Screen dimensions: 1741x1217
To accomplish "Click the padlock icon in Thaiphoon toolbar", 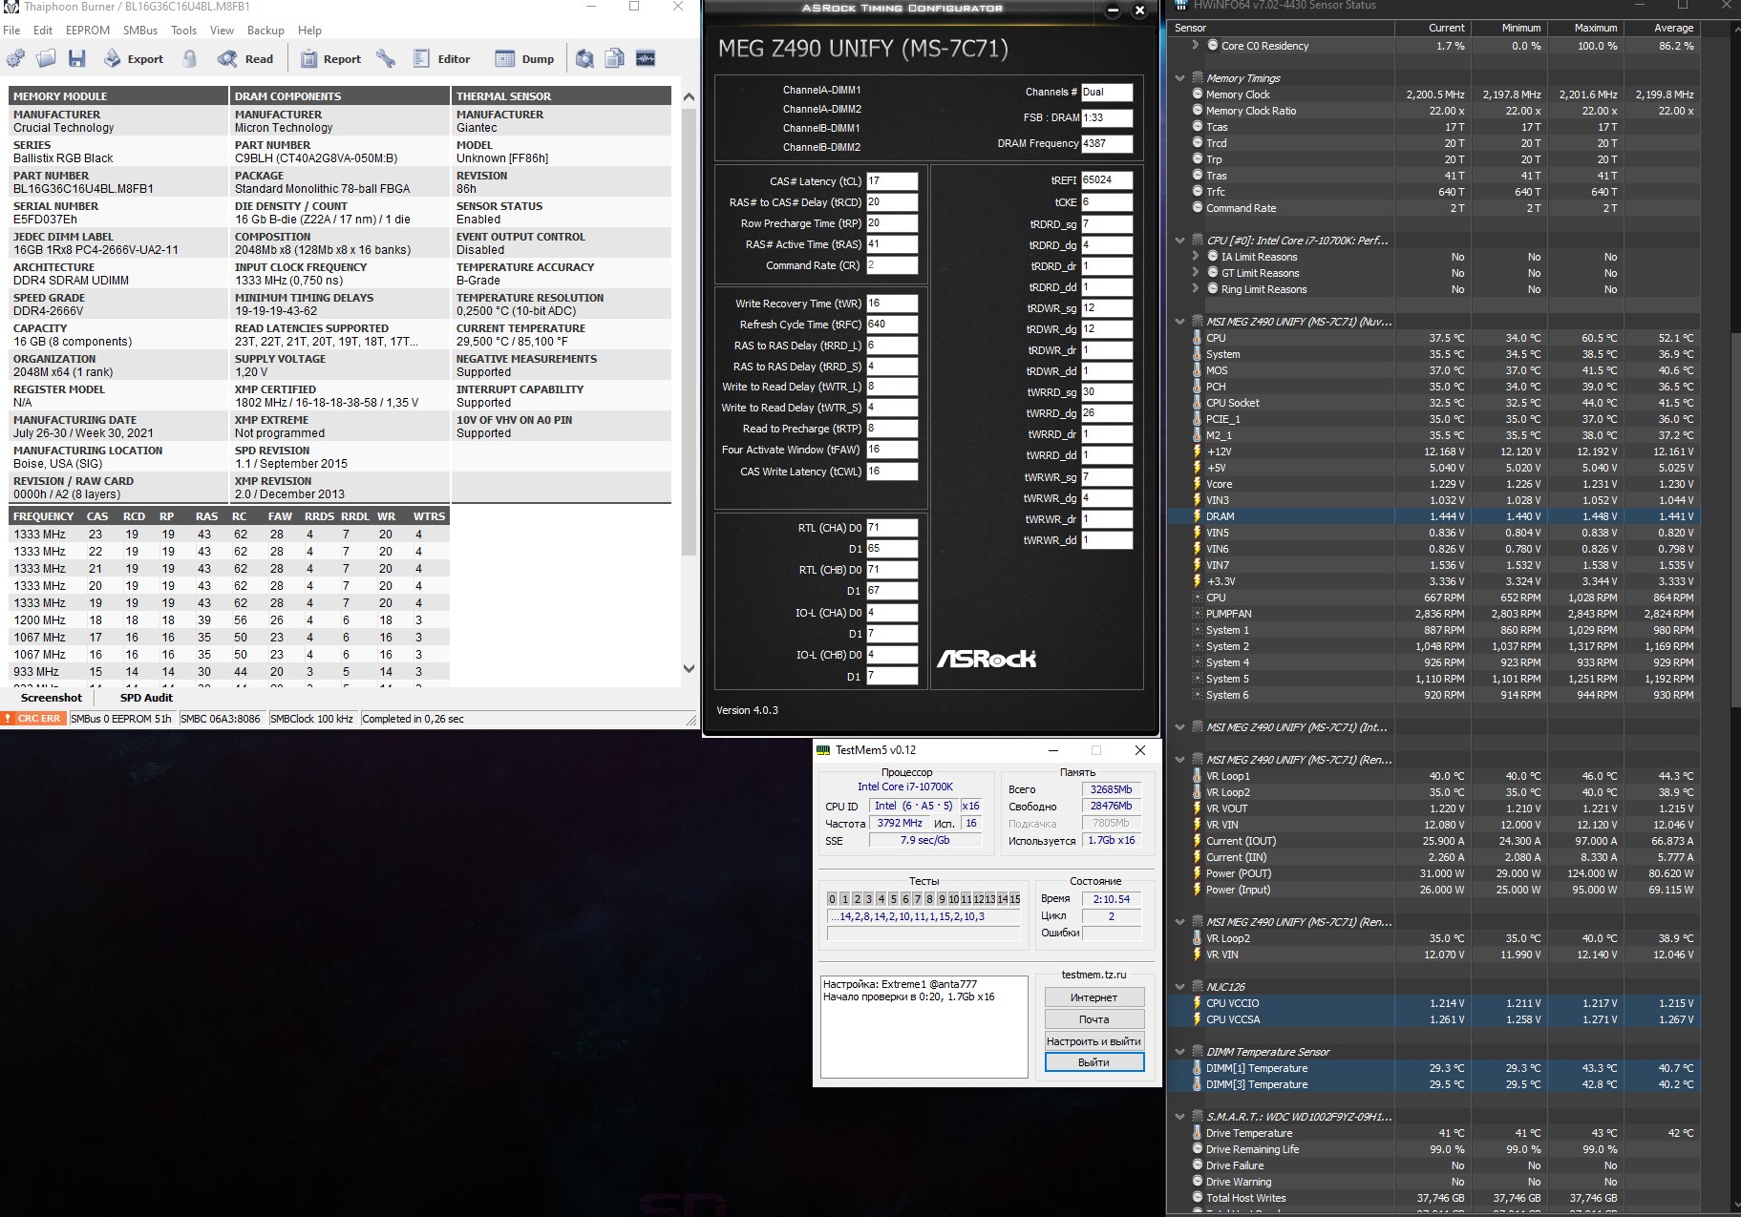I will pos(190,59).
